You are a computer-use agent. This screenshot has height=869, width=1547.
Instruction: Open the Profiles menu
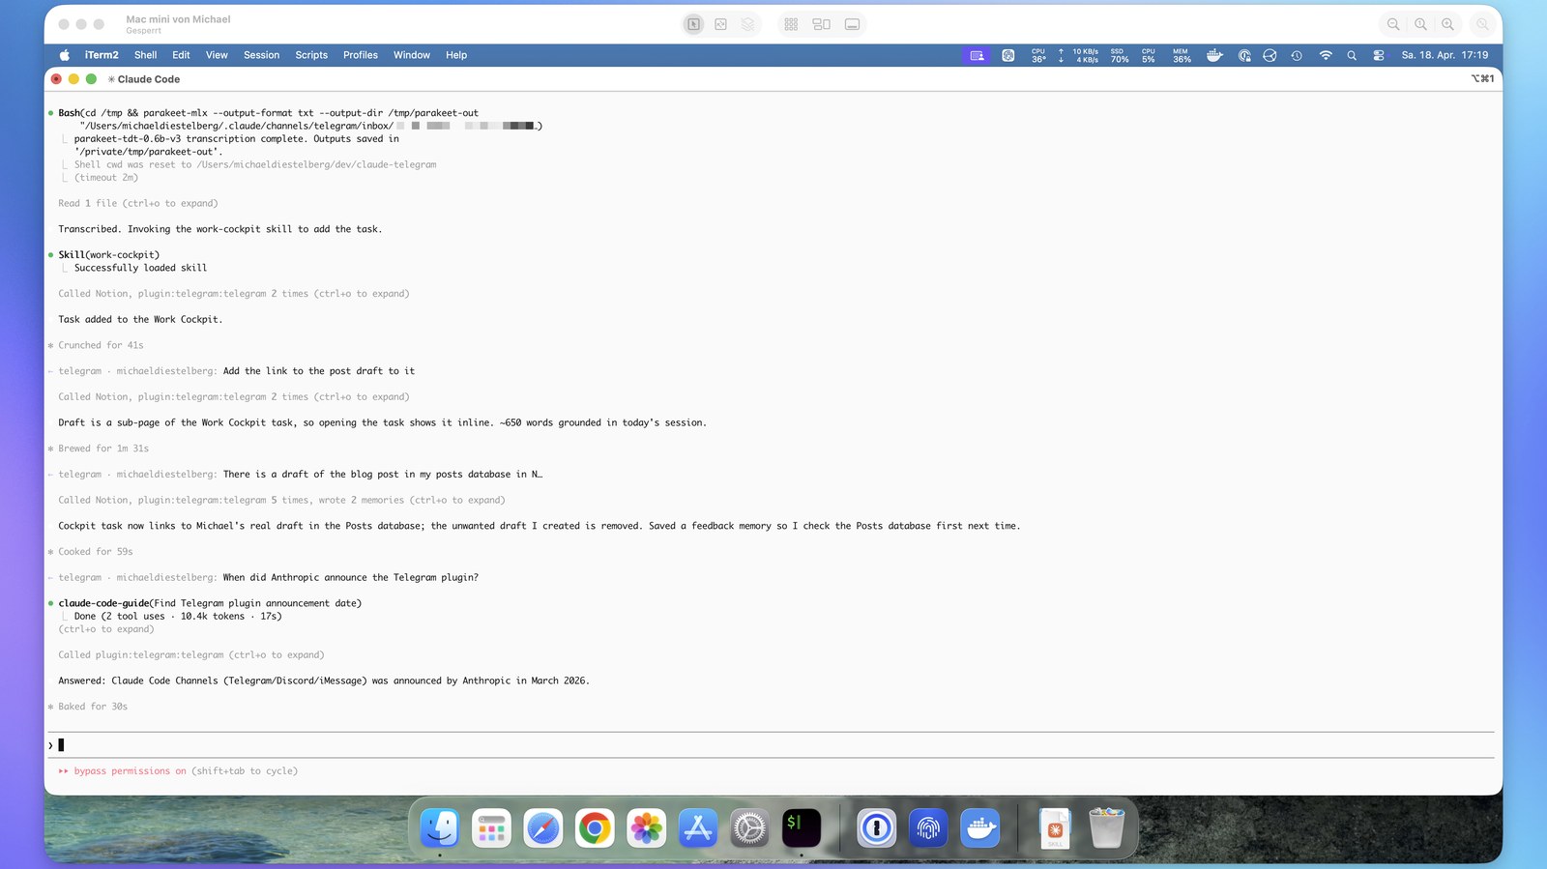pos(361,55)
